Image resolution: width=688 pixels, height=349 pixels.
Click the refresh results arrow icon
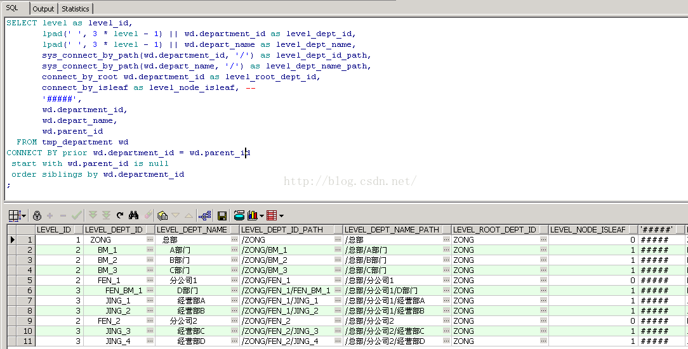click(120, 215)
